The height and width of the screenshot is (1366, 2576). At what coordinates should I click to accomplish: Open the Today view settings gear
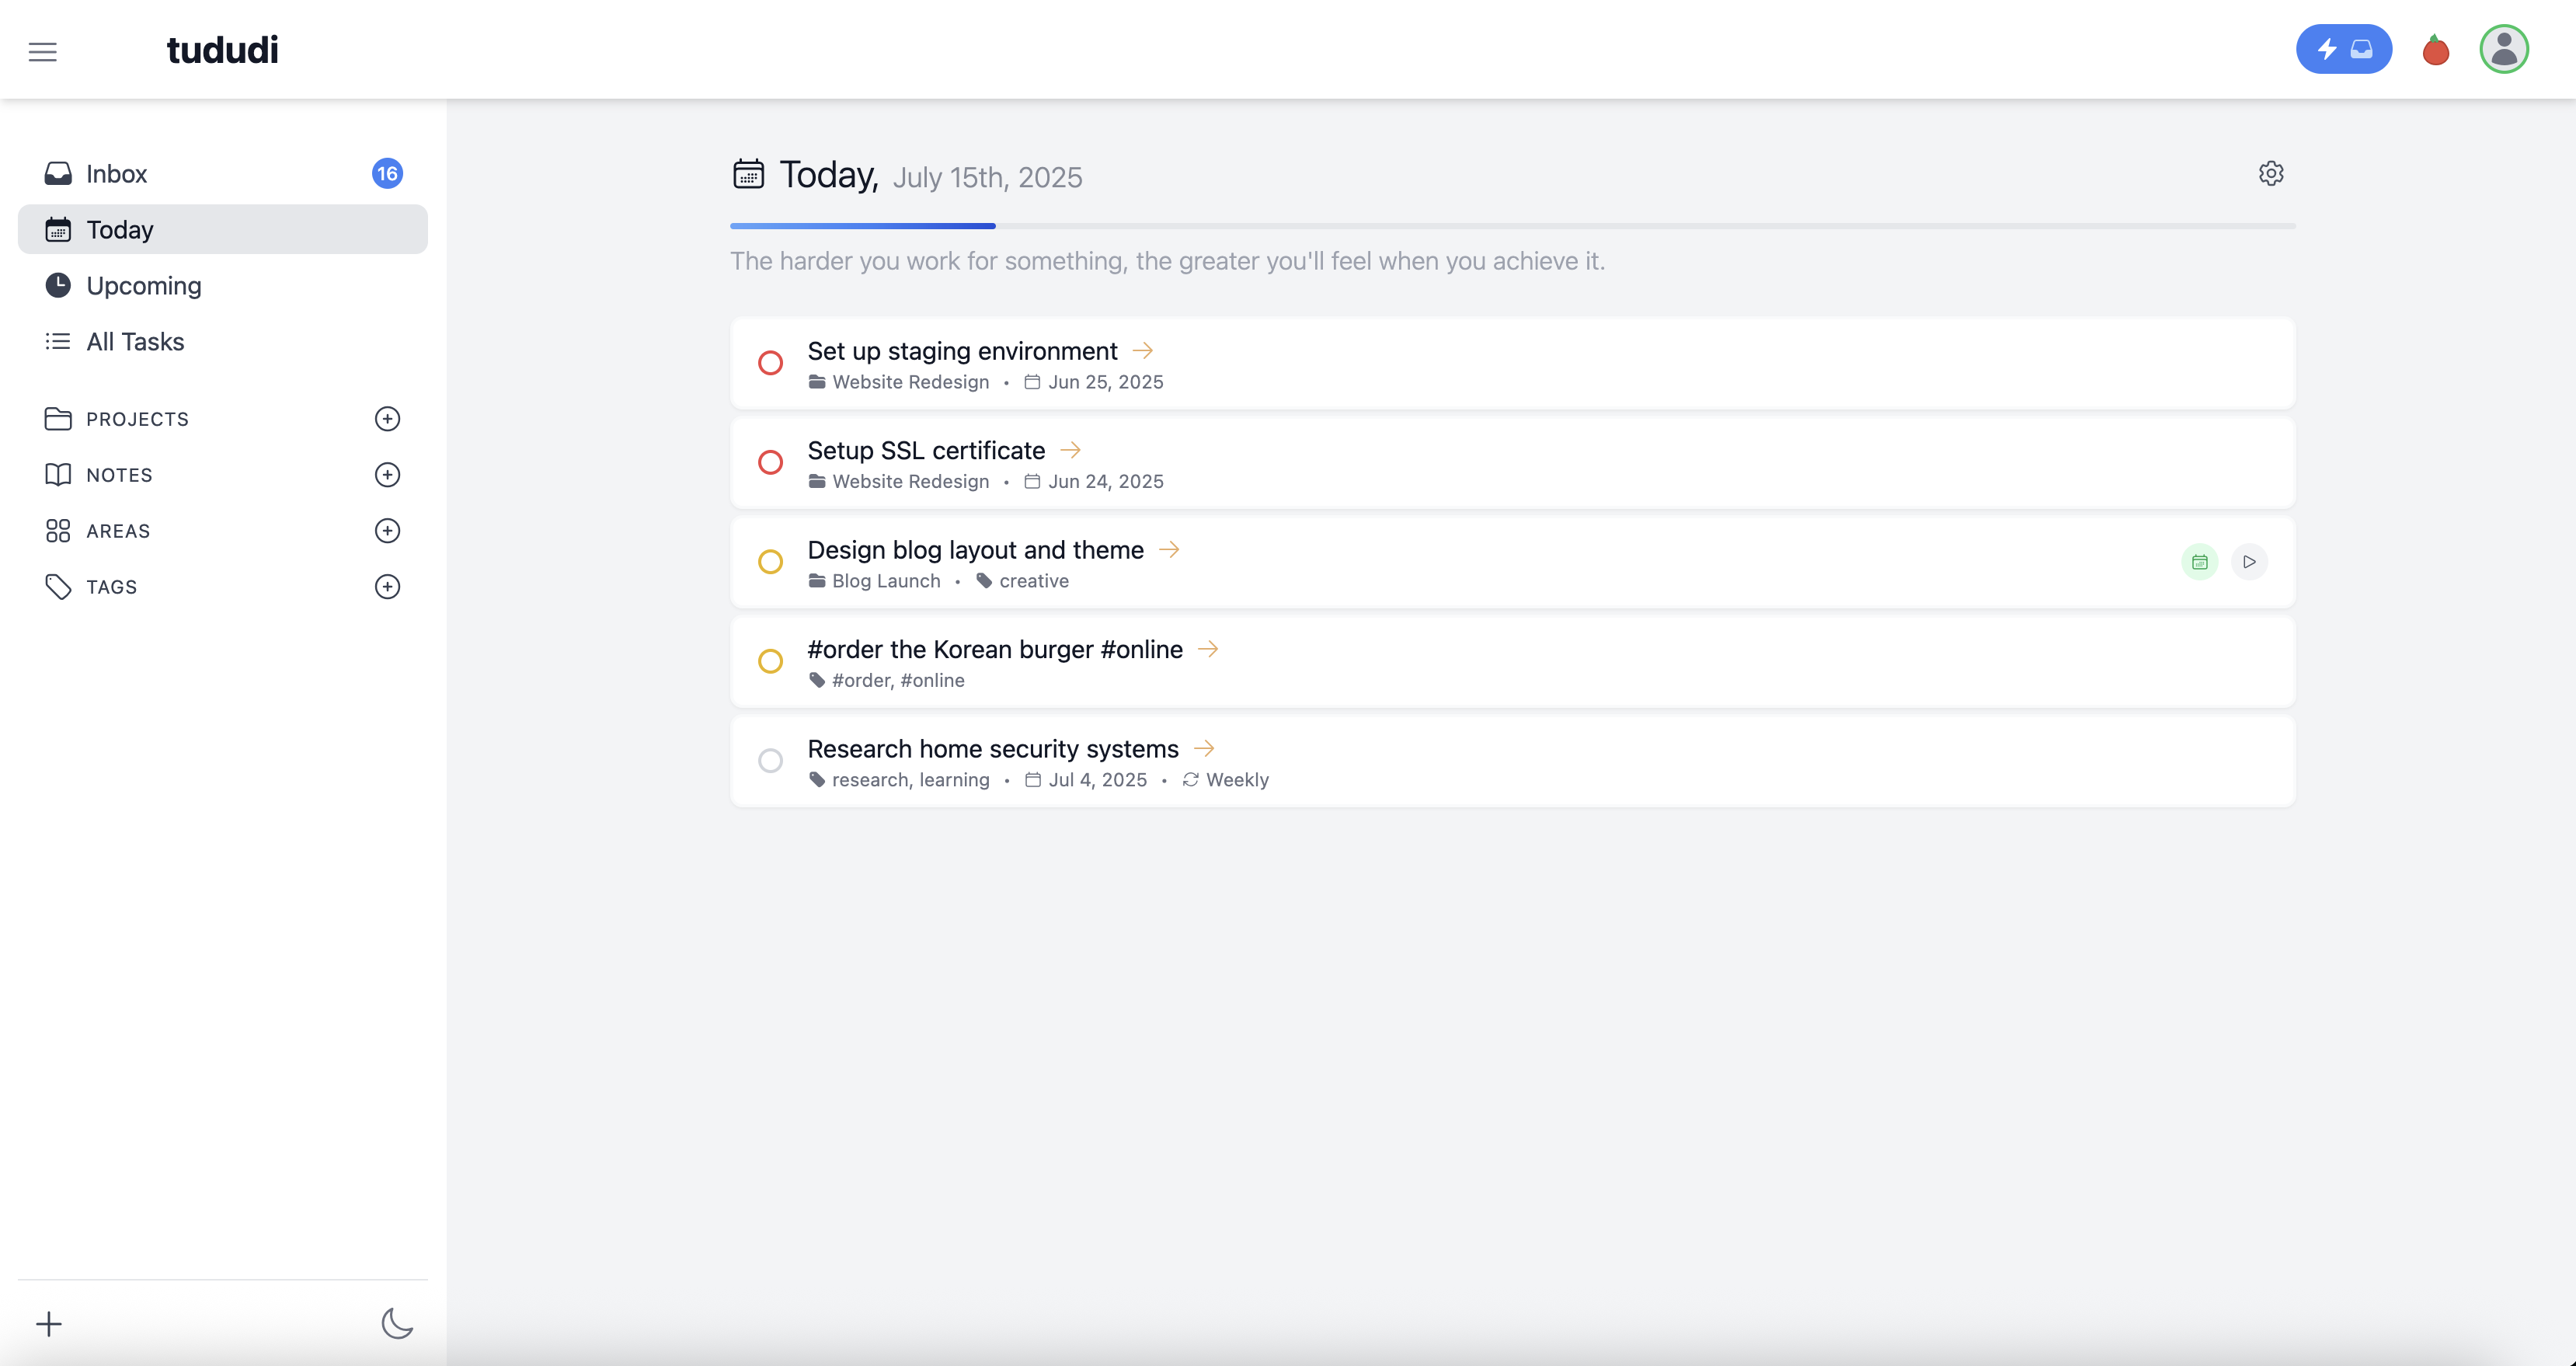(2271, 173)
